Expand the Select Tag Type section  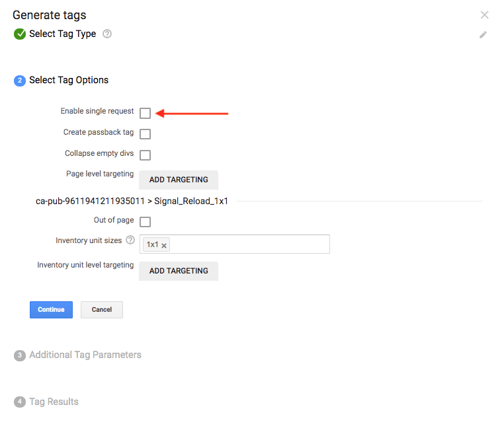click(62, 34)
